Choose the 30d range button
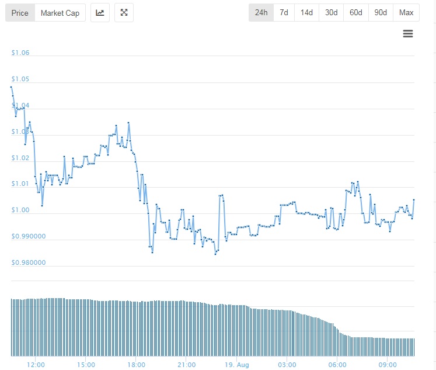Viewport: 436px width, 370px height. pos(331,12)
